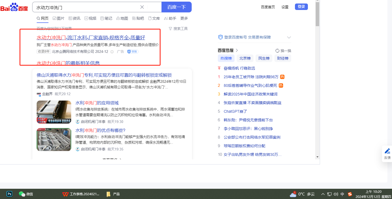
Task: Click the 登录 button
Action: tap(301, 7)
